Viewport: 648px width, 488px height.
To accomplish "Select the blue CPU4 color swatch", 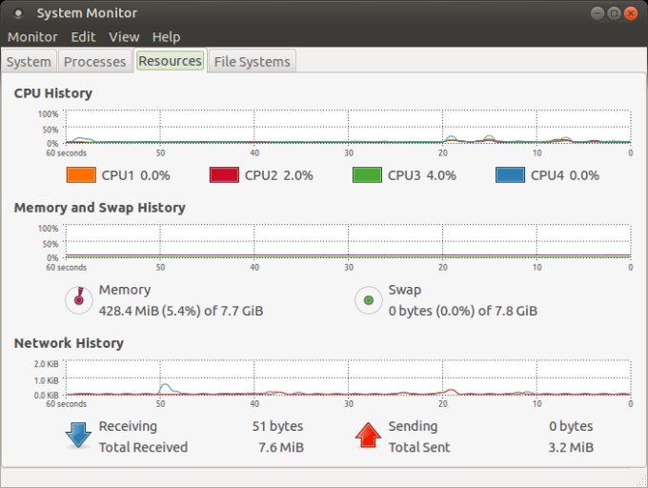I will pyautogui.click(x=510, y=175).
